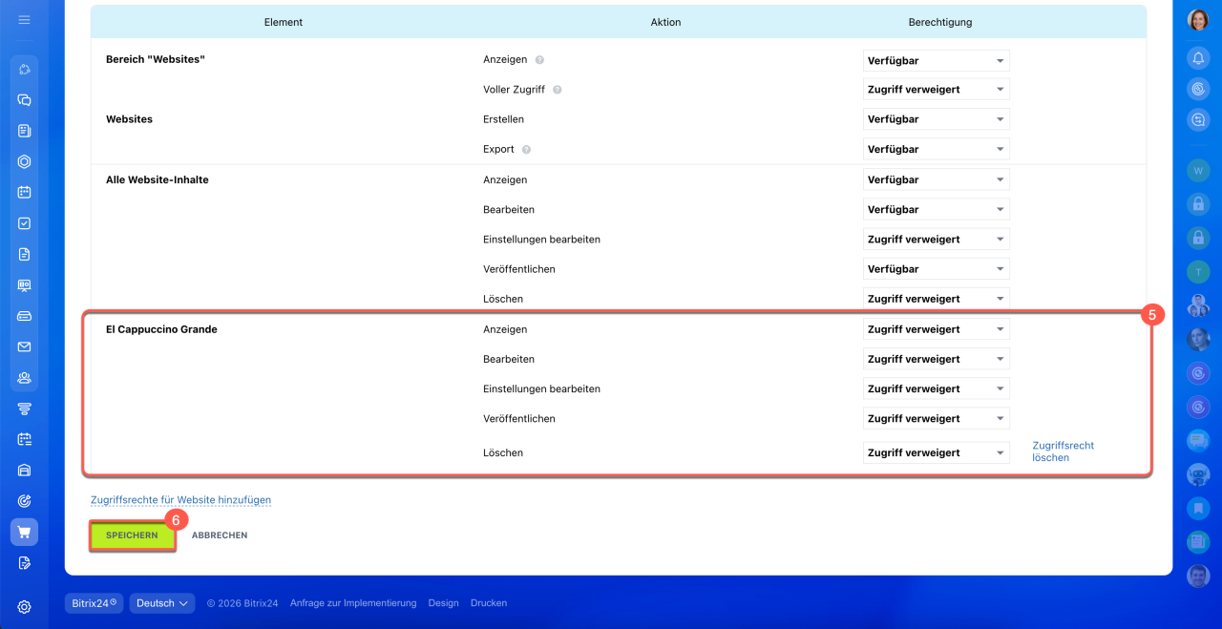1222x629 pixels.
Task: Open permission dropdown for Websites Erstellen
Action: click(x=936, y=119)
